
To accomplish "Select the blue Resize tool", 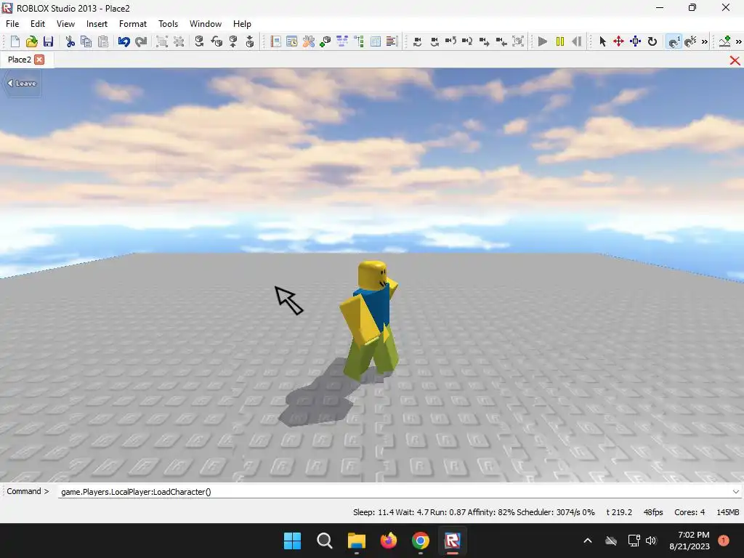I will pos(635,41).
